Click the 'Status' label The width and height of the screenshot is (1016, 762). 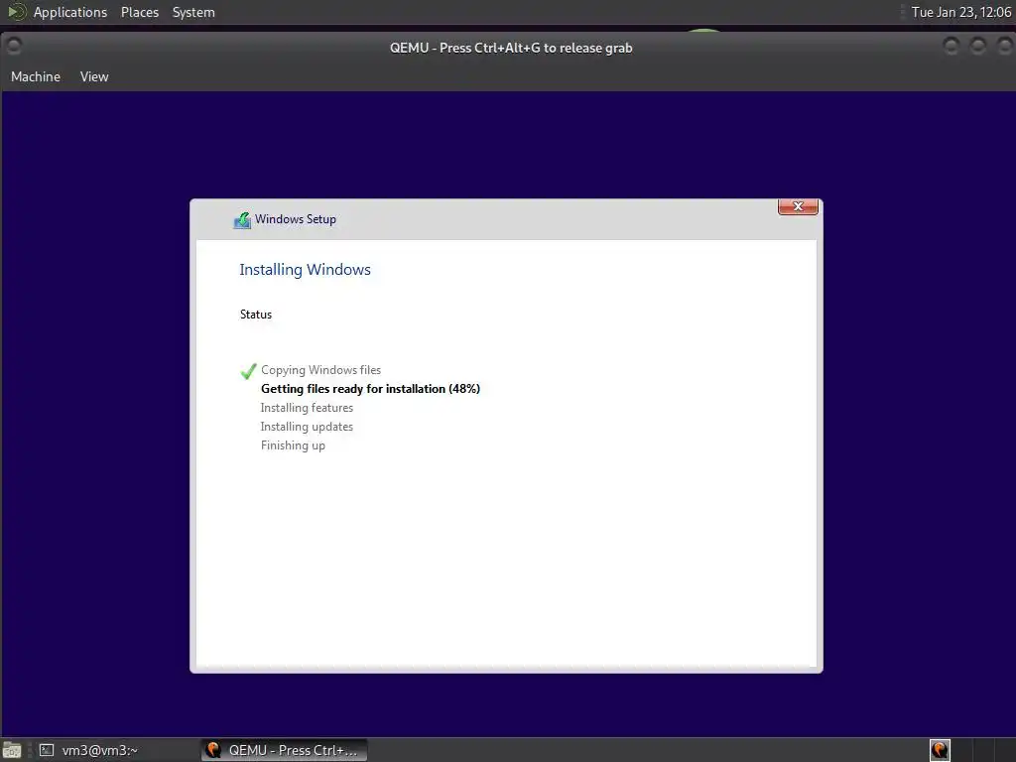tap(256, 315)
